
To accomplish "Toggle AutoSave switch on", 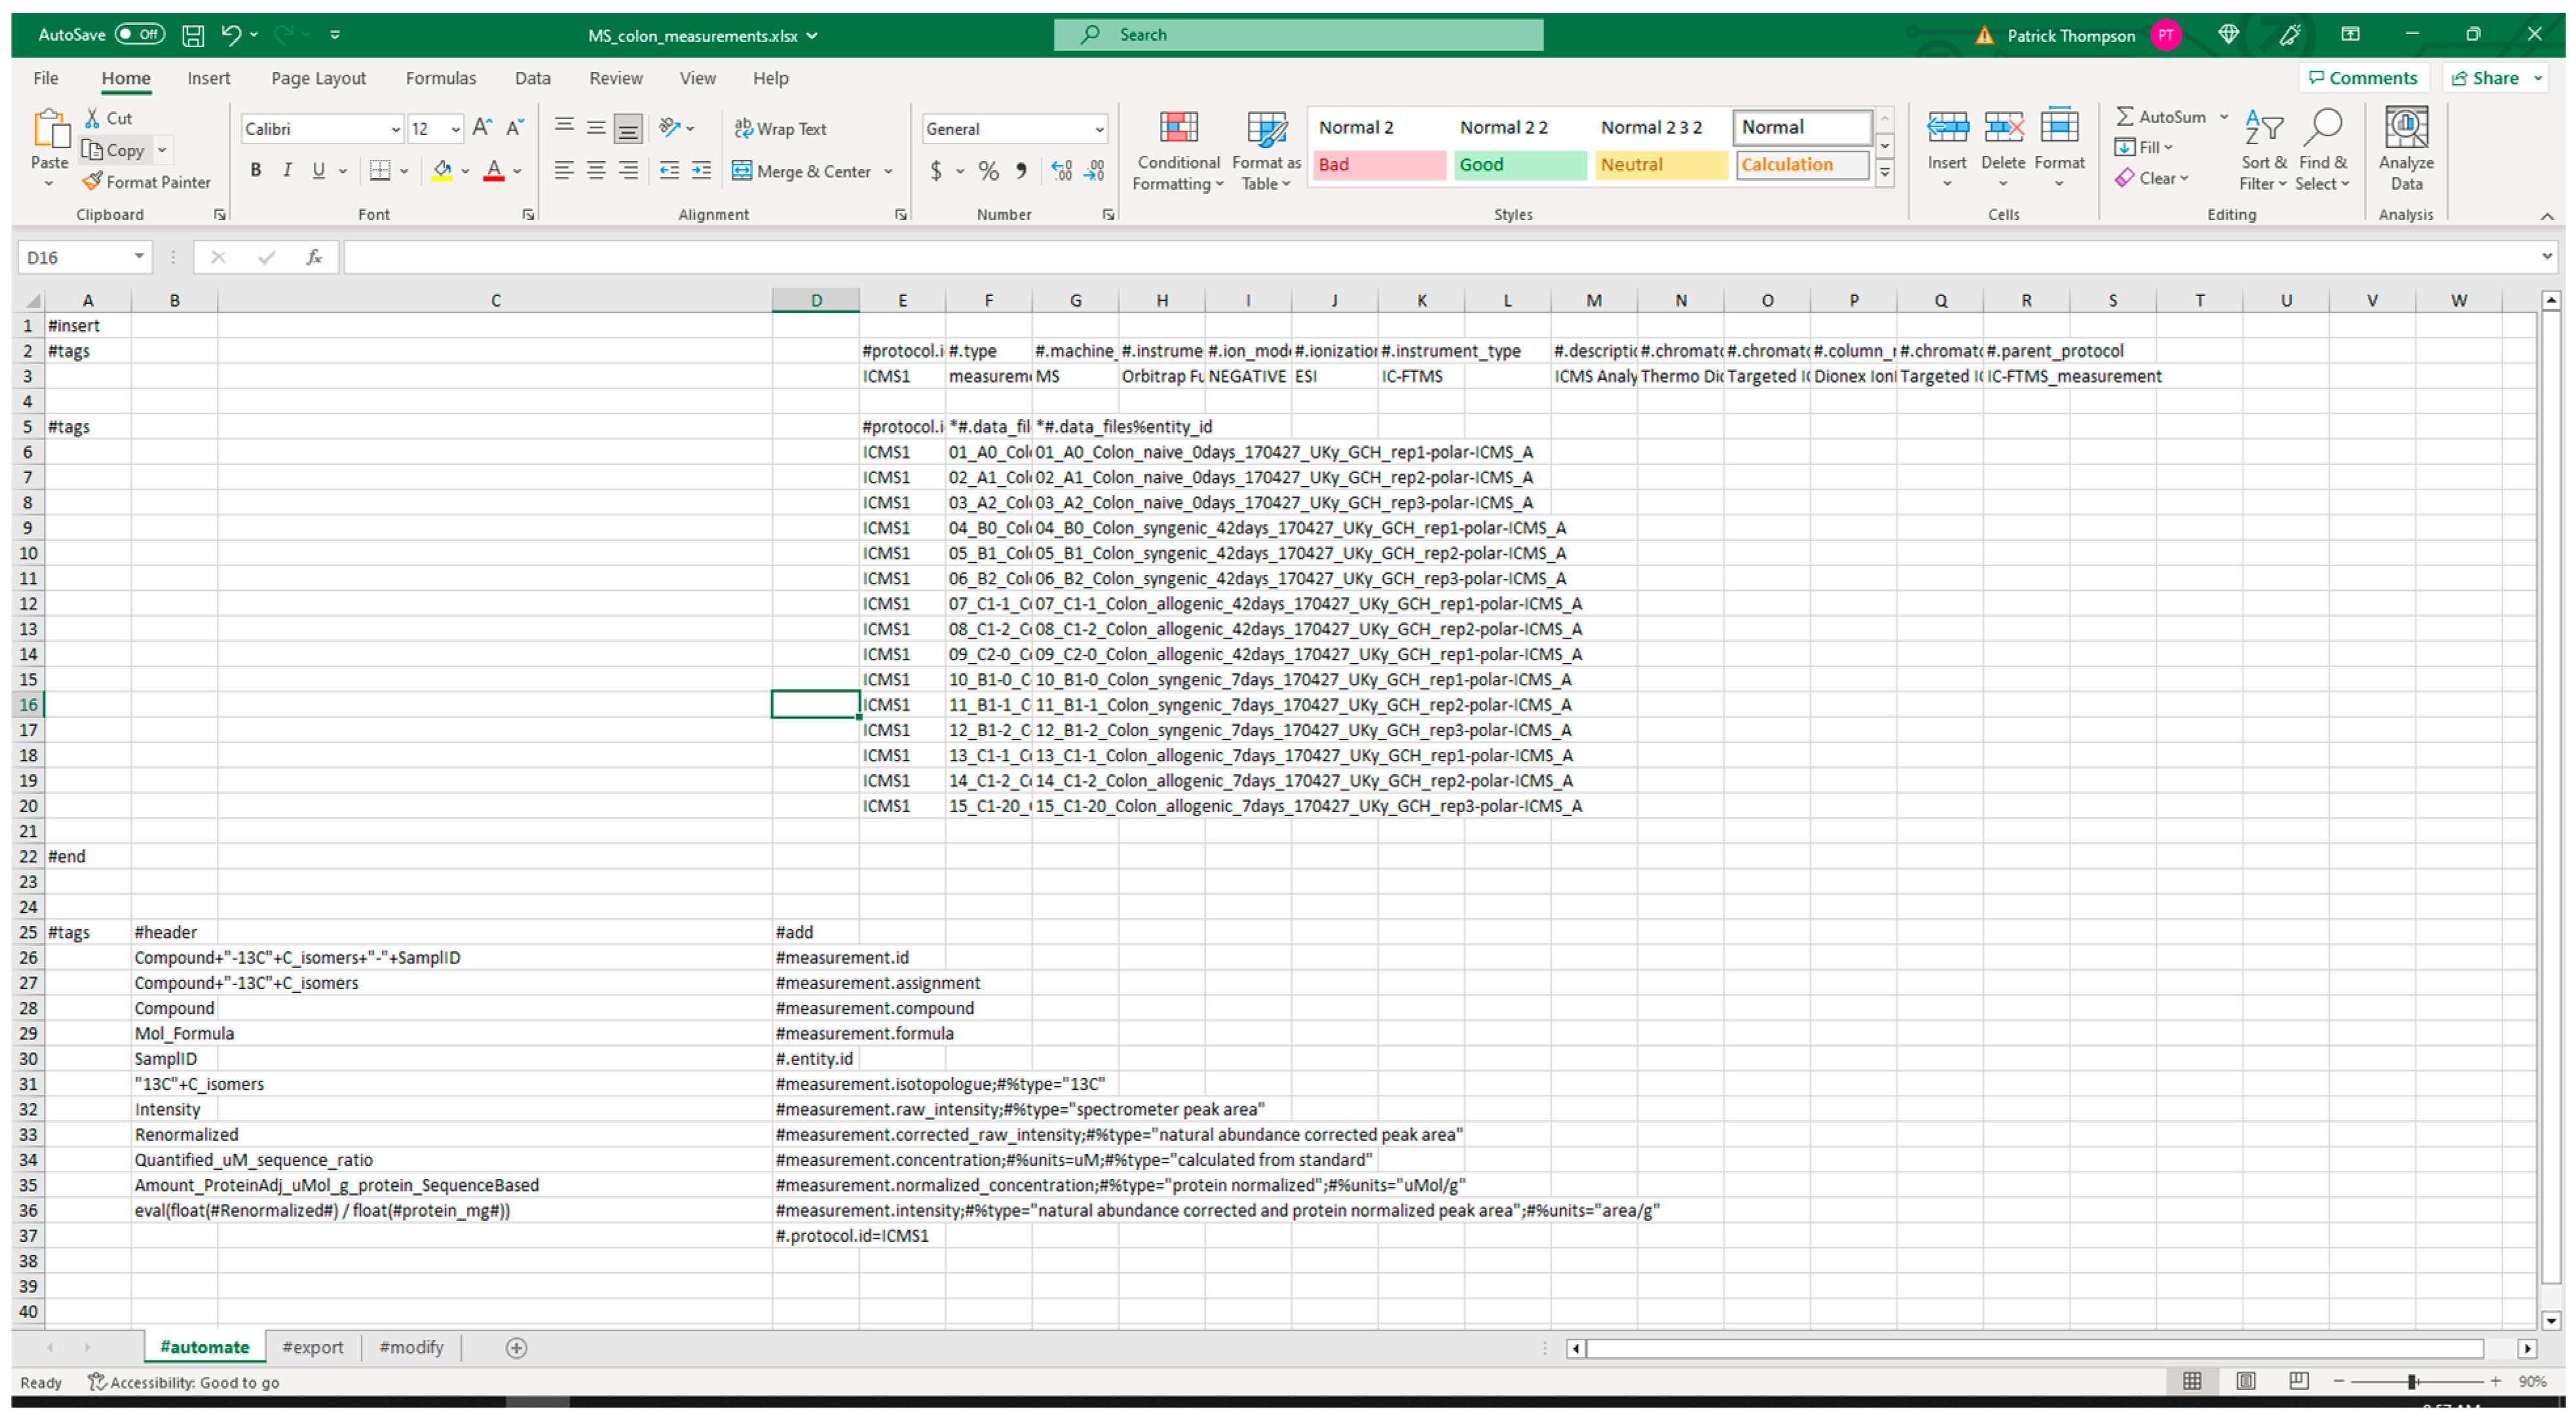I will tap(139, 35).
